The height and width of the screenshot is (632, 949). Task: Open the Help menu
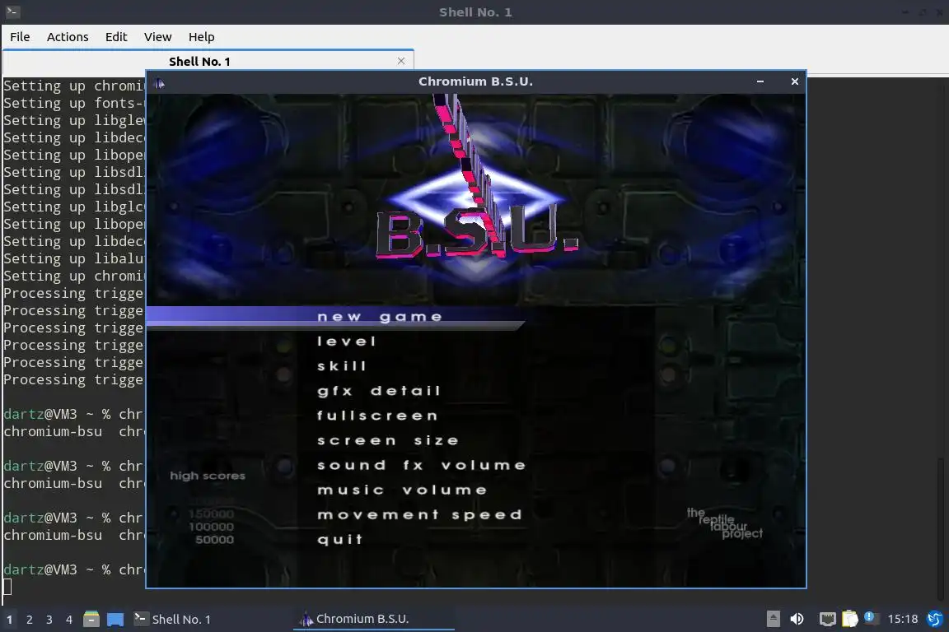pyautogui.click(x=202, y=37)
